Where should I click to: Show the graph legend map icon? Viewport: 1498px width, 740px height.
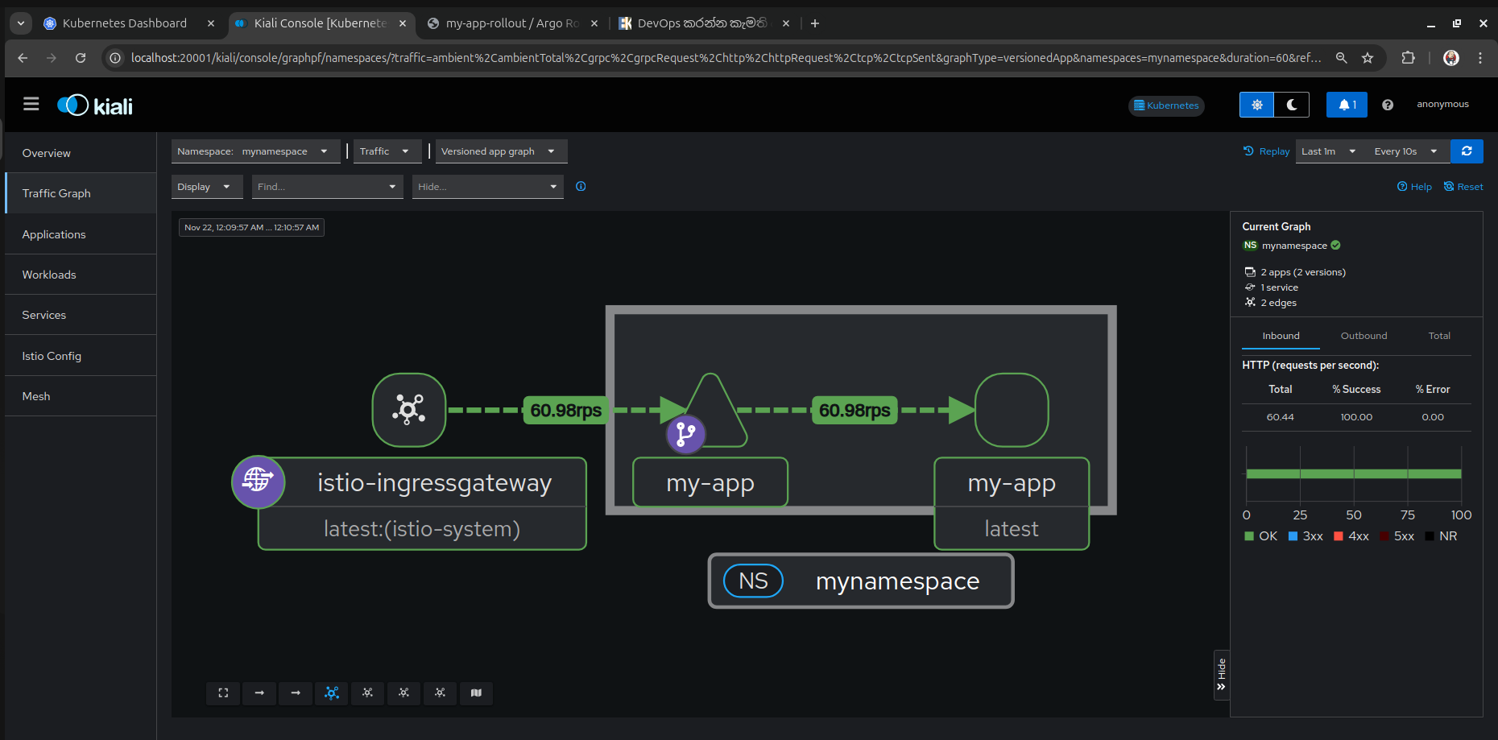[x=476, y=692]
